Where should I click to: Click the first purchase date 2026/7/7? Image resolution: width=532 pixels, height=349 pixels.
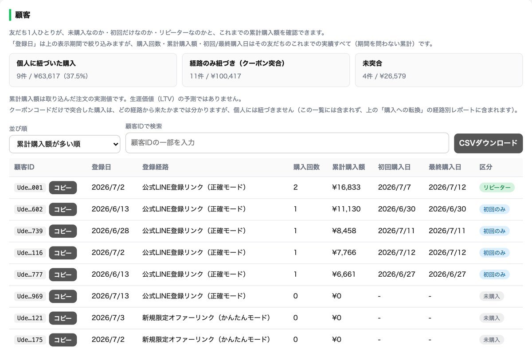395,188
